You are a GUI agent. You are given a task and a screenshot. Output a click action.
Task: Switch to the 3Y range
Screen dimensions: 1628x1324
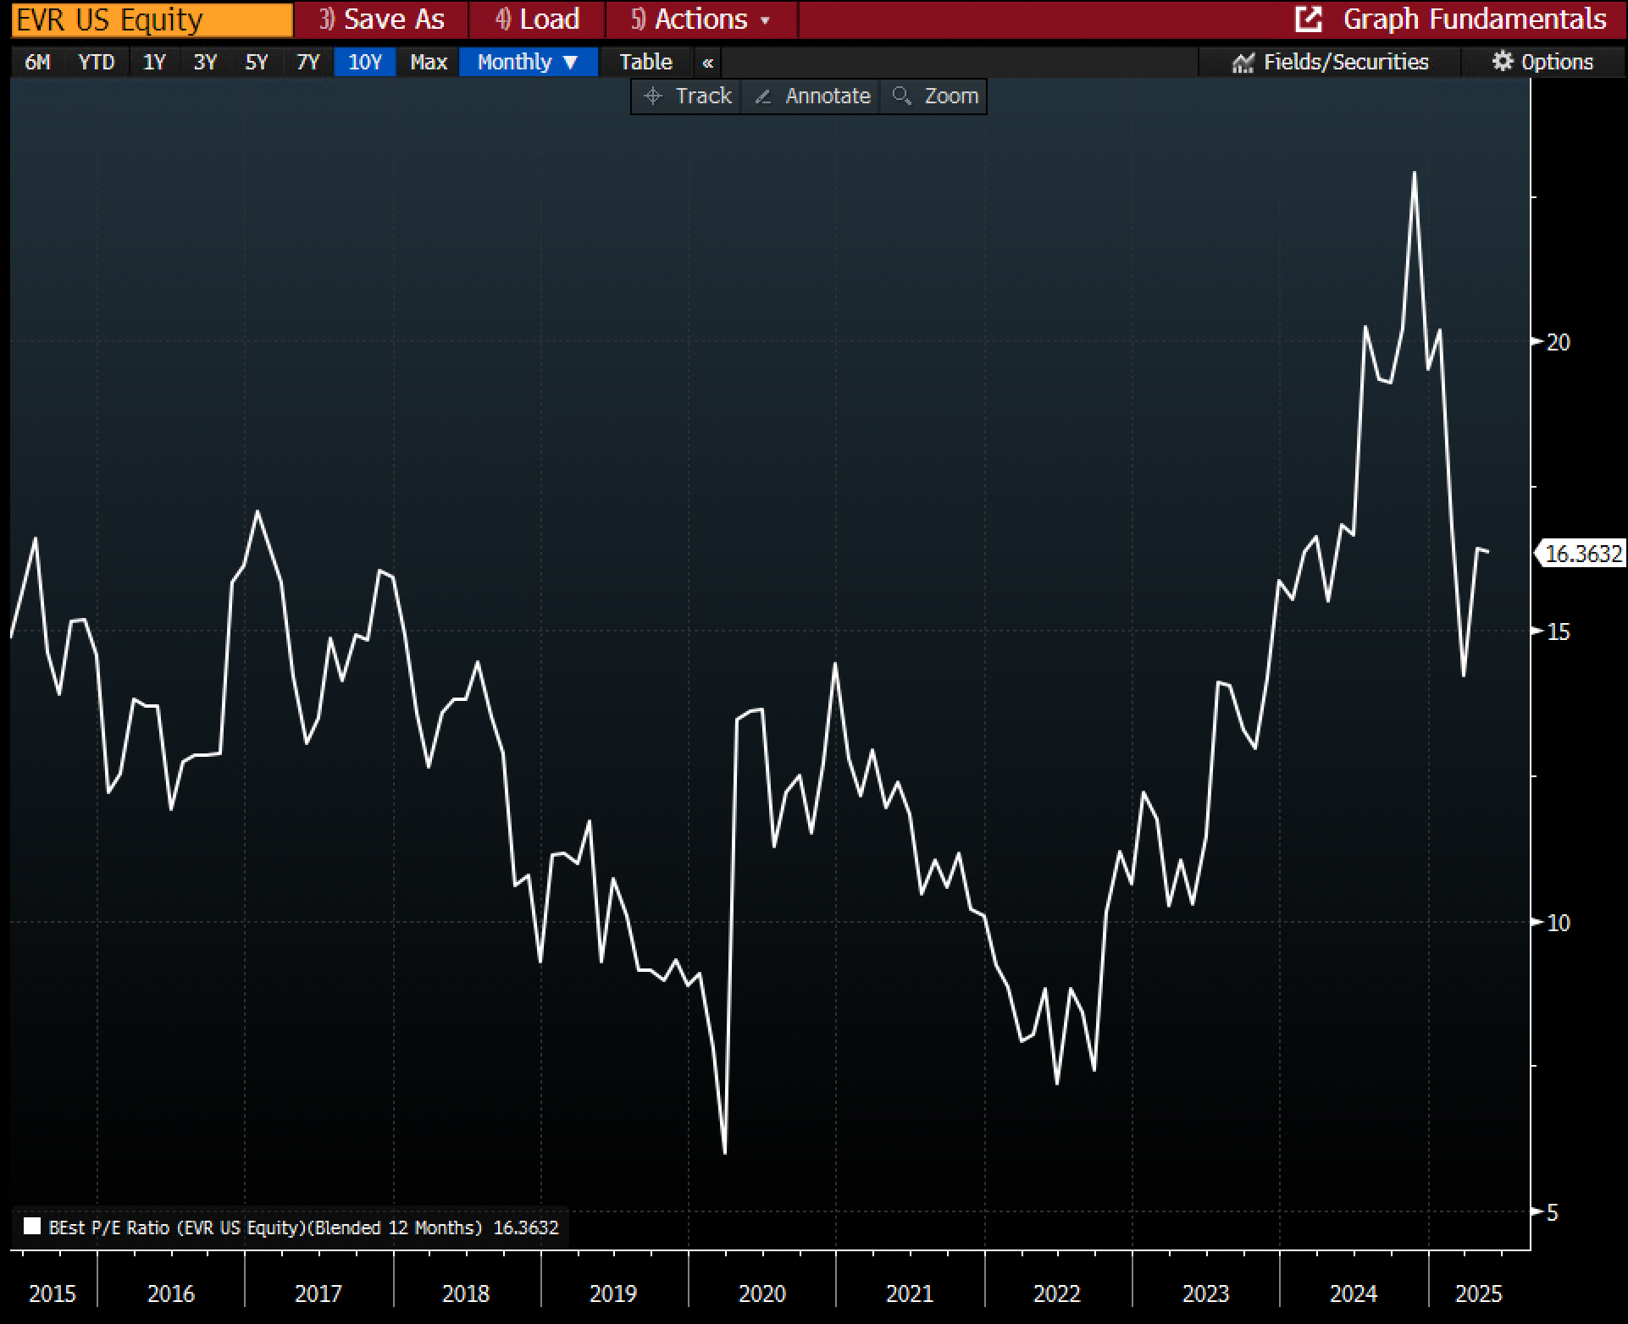[205, 62]
